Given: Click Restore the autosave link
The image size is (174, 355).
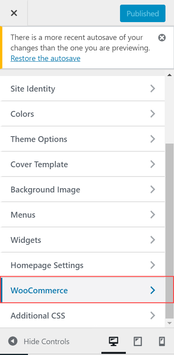Looking at the screenshot, I should (x=45, y=59).
